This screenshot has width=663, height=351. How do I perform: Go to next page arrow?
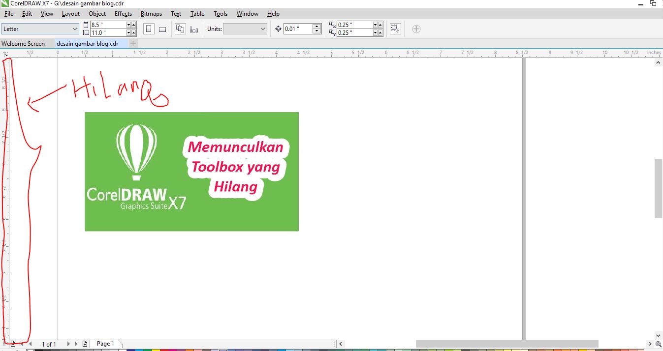[x=68, y=344]
